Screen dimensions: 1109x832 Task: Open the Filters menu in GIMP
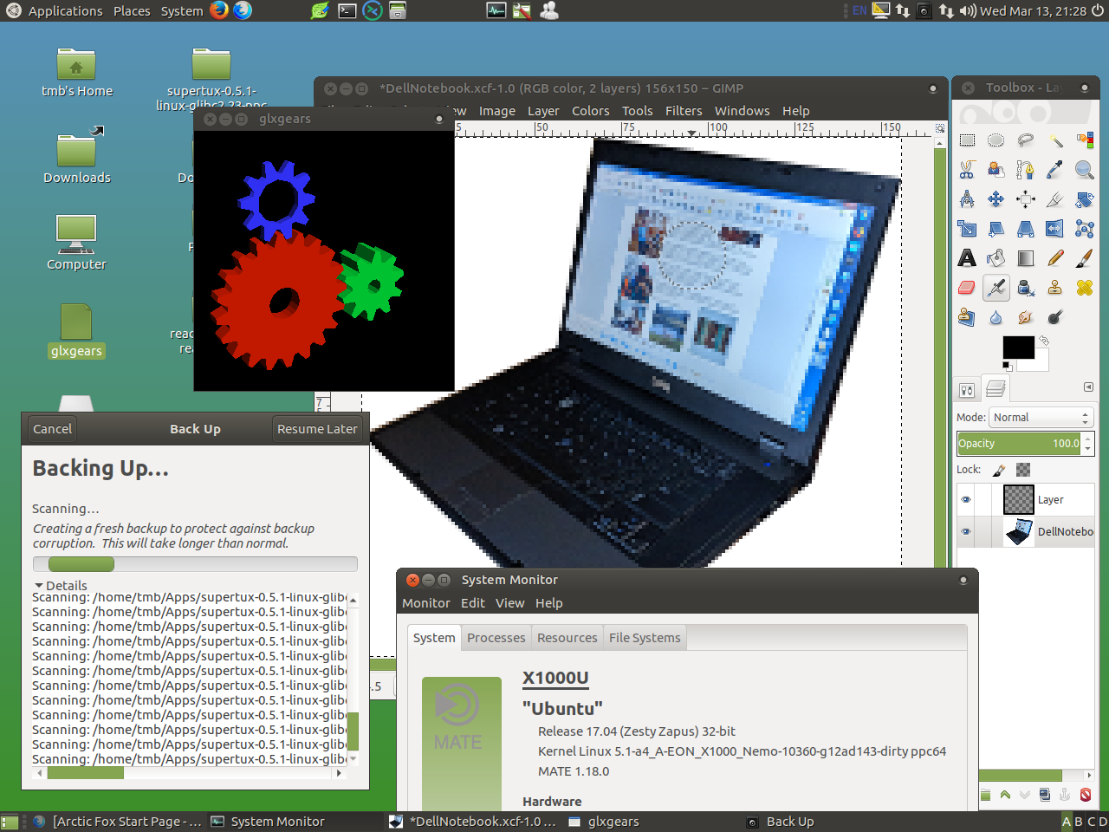tap(684, 111)
